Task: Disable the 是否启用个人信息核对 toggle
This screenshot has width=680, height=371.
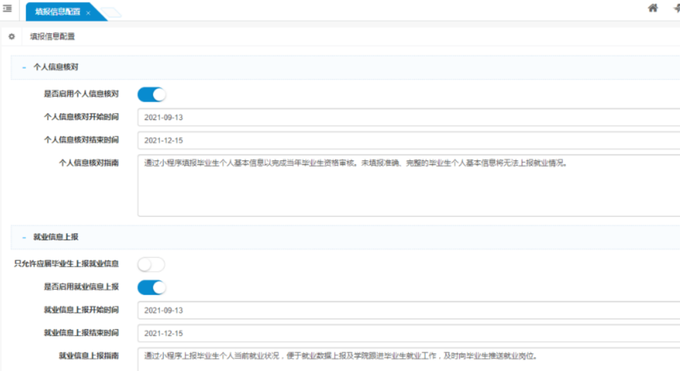Action: pyautogui.click(x=151, y=94)
